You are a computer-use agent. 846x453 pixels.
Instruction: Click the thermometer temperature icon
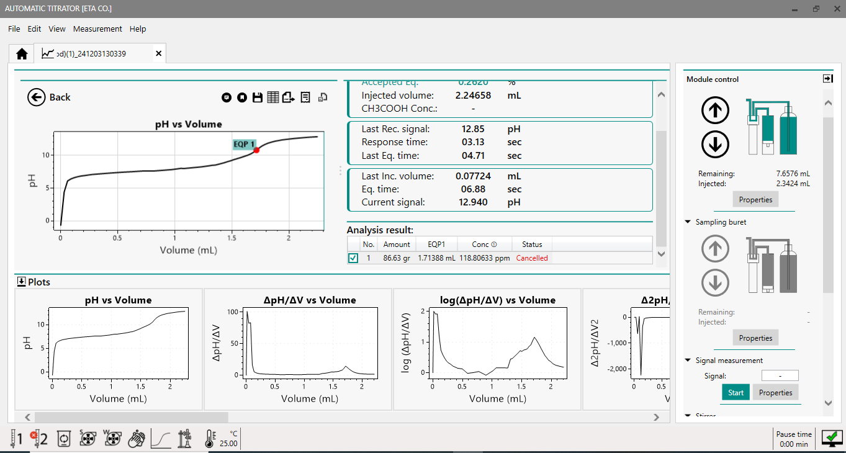pyautogui.click(x=209, y=439)
